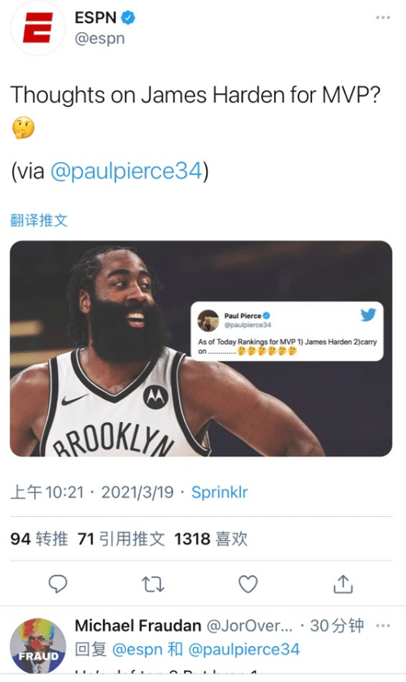
Task: Open Michael Fraudan's clown avatar
Action: (38, 646)
